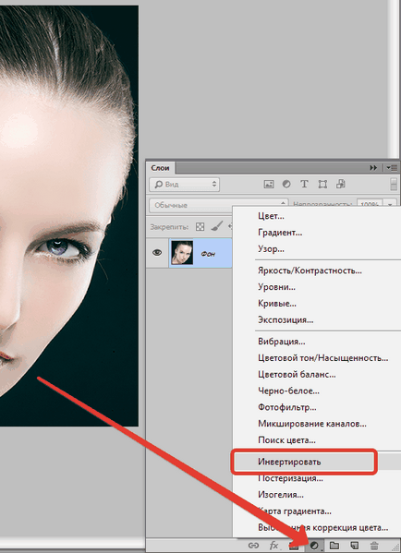Click the link layers icon
The height and width of the screenshot is (553, 401).
pyautogui.click(x=253, y=546)
